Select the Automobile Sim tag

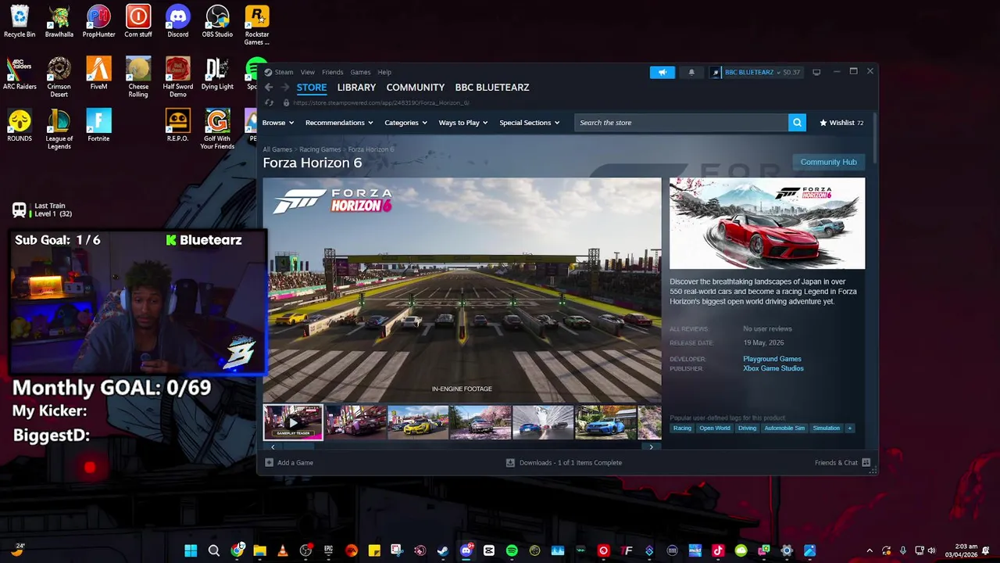[x=784, y=428]
